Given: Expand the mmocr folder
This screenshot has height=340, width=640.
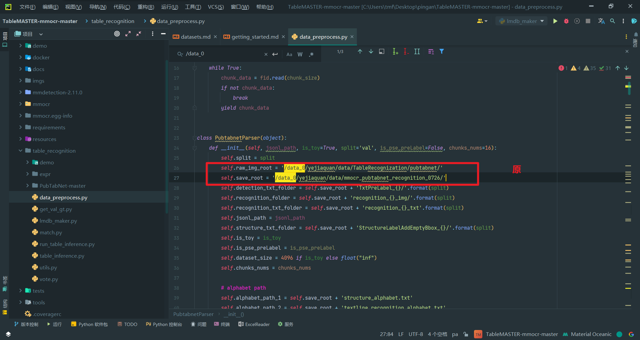Looking at the screenshot, I should click(x=20, y=104).
